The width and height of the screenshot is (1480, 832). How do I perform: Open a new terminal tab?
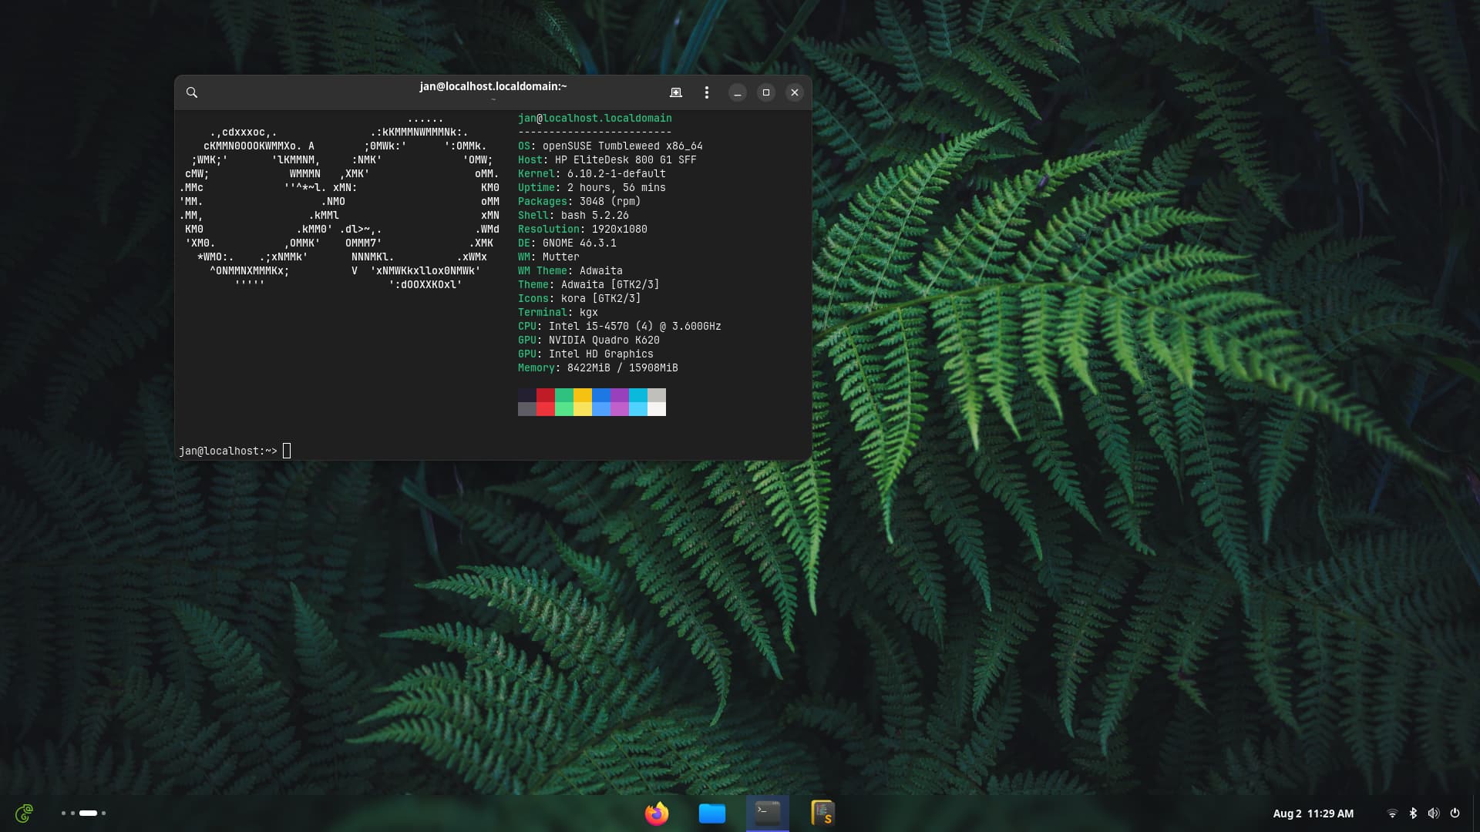[676, 92]
